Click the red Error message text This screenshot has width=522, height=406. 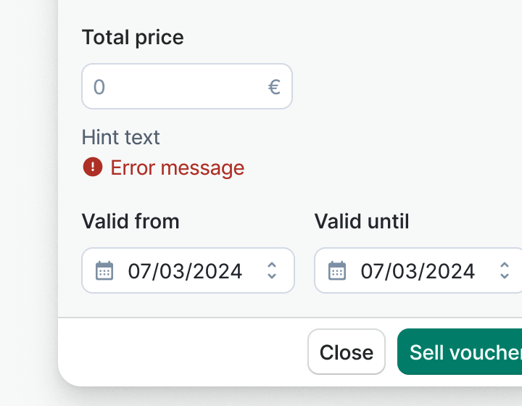tap(178, 168)
